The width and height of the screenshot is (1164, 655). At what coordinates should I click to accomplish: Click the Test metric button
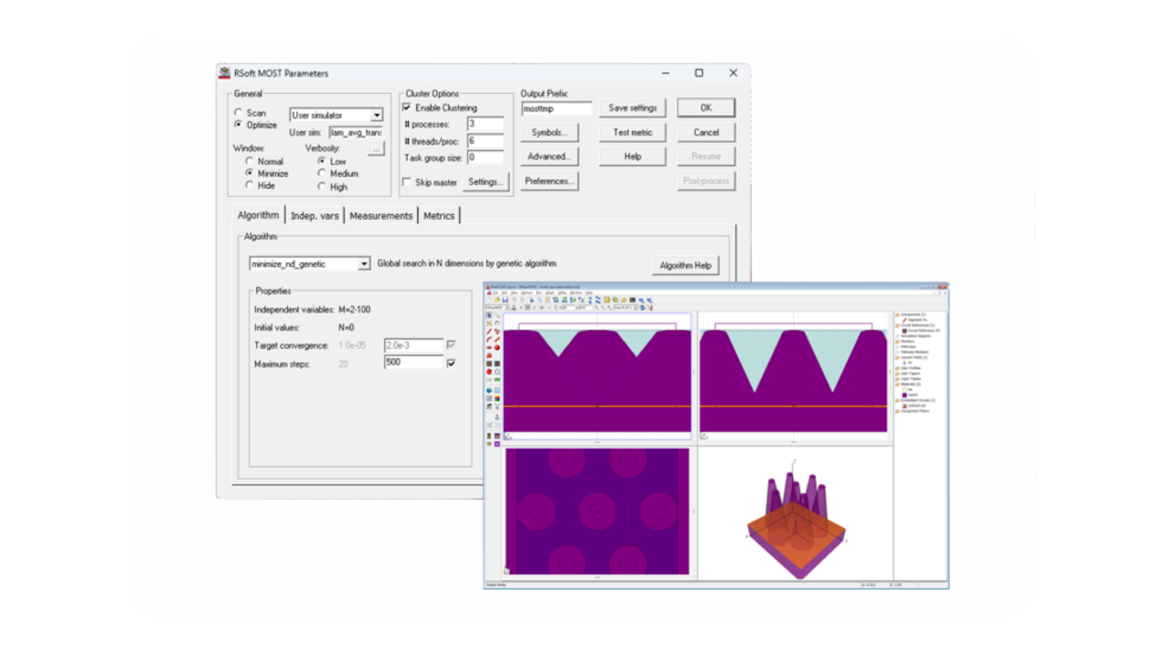pyautogui.click(x=632, y=132)
